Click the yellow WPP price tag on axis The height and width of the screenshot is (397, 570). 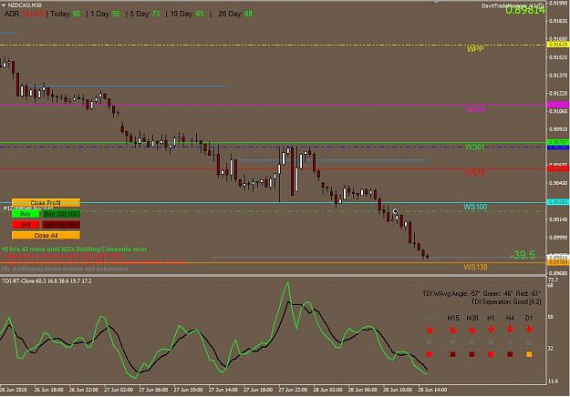(x=558, y=45)
